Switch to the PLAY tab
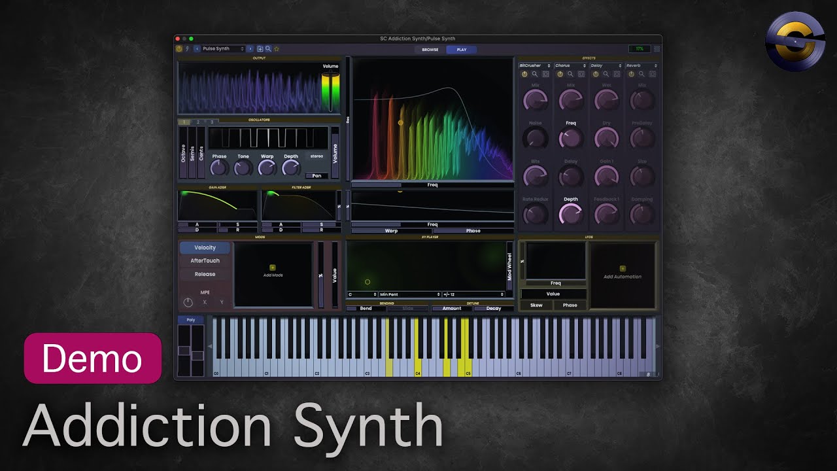837x471 pixels. click(x=462, y=50)
